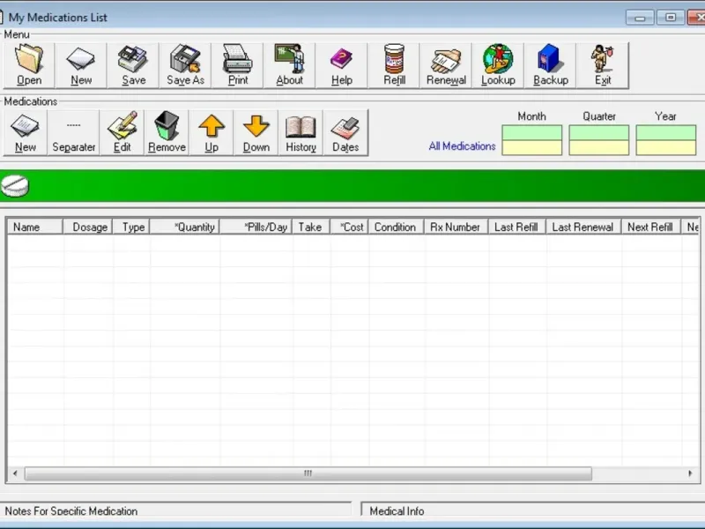Click the *Cost column header
This screenshot has height=529, width=705.
[349, 227]
